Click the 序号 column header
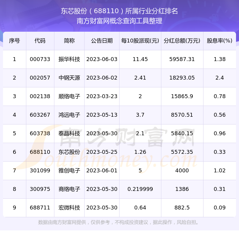239x237 pixels. pos(14,41)
